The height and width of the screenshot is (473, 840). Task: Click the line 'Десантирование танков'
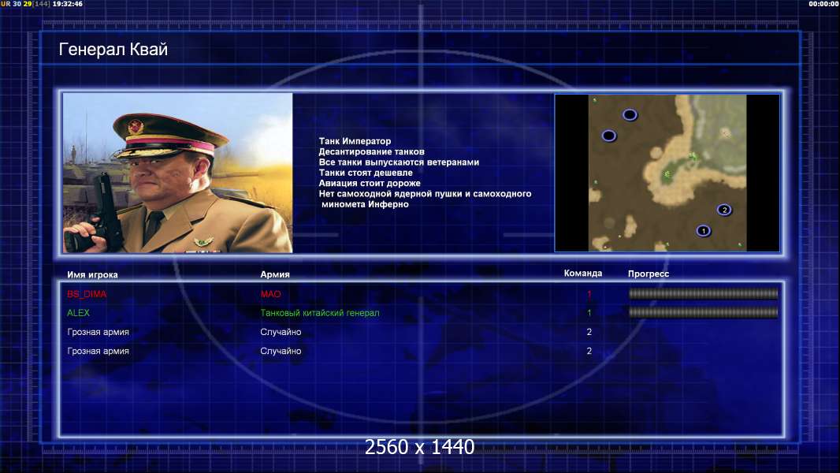click(371, 151)
